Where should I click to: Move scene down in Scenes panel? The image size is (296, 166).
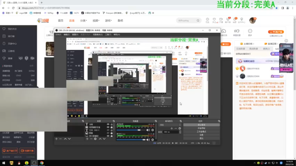click(69, 139)
